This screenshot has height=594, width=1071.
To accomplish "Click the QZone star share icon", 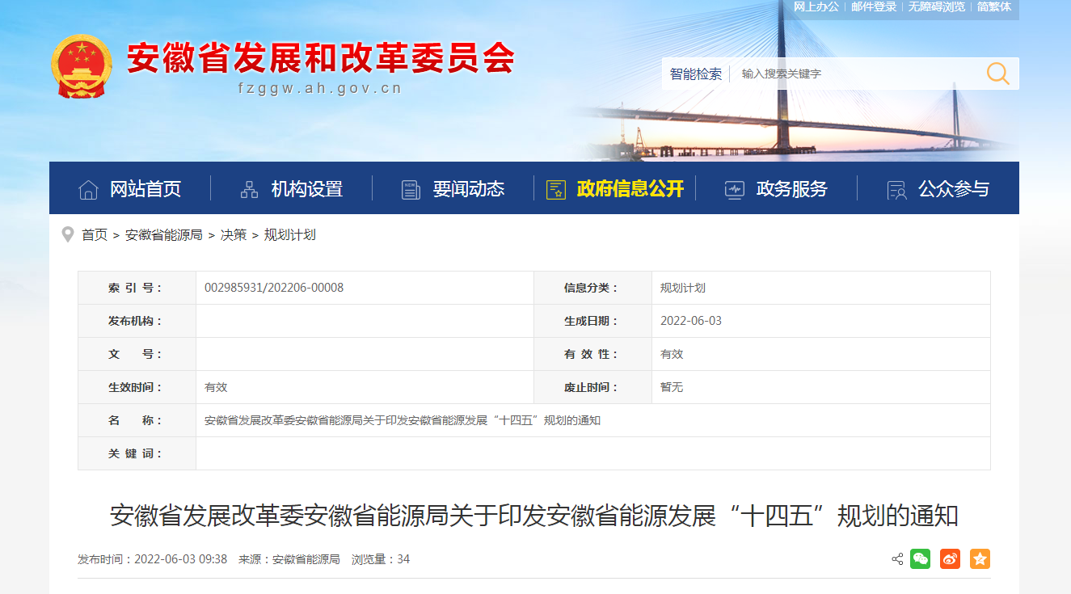I will pos(980,558).
